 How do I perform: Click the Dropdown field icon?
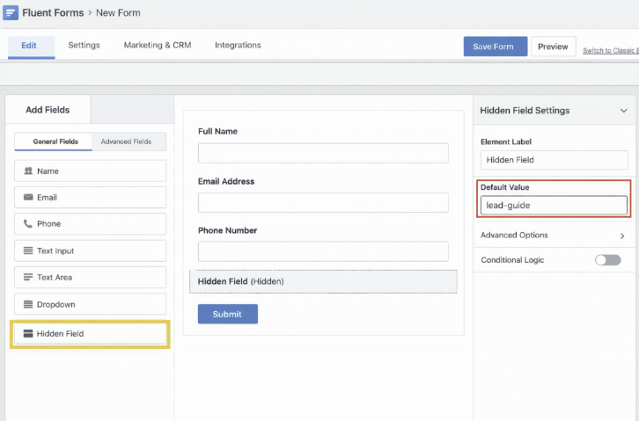[x=28, y=305]
